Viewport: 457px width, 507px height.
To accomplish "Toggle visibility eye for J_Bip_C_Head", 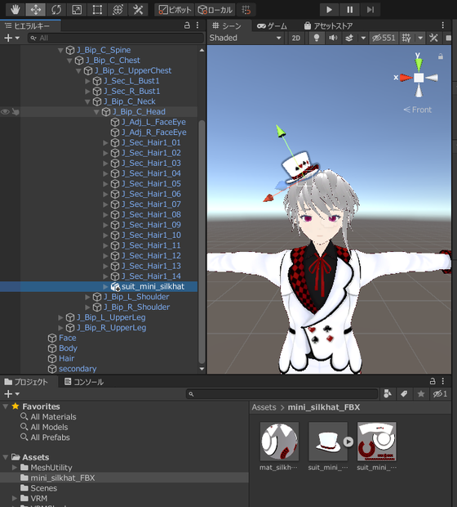I will (x=5, y=112).
